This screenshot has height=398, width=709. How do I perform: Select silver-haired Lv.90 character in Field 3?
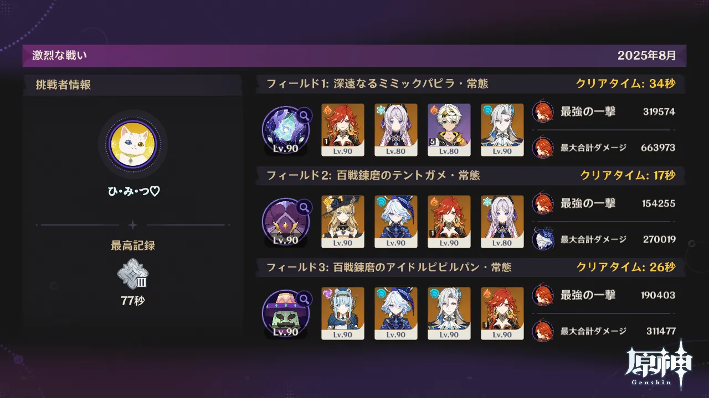[449, 313]
